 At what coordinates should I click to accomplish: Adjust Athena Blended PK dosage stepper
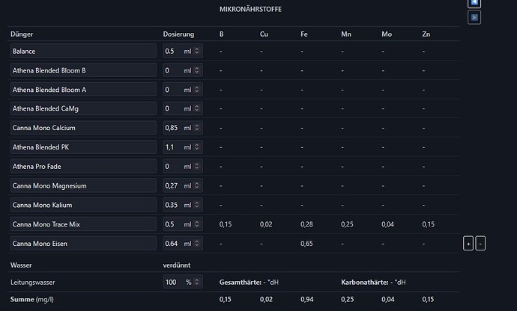(197, 147)
